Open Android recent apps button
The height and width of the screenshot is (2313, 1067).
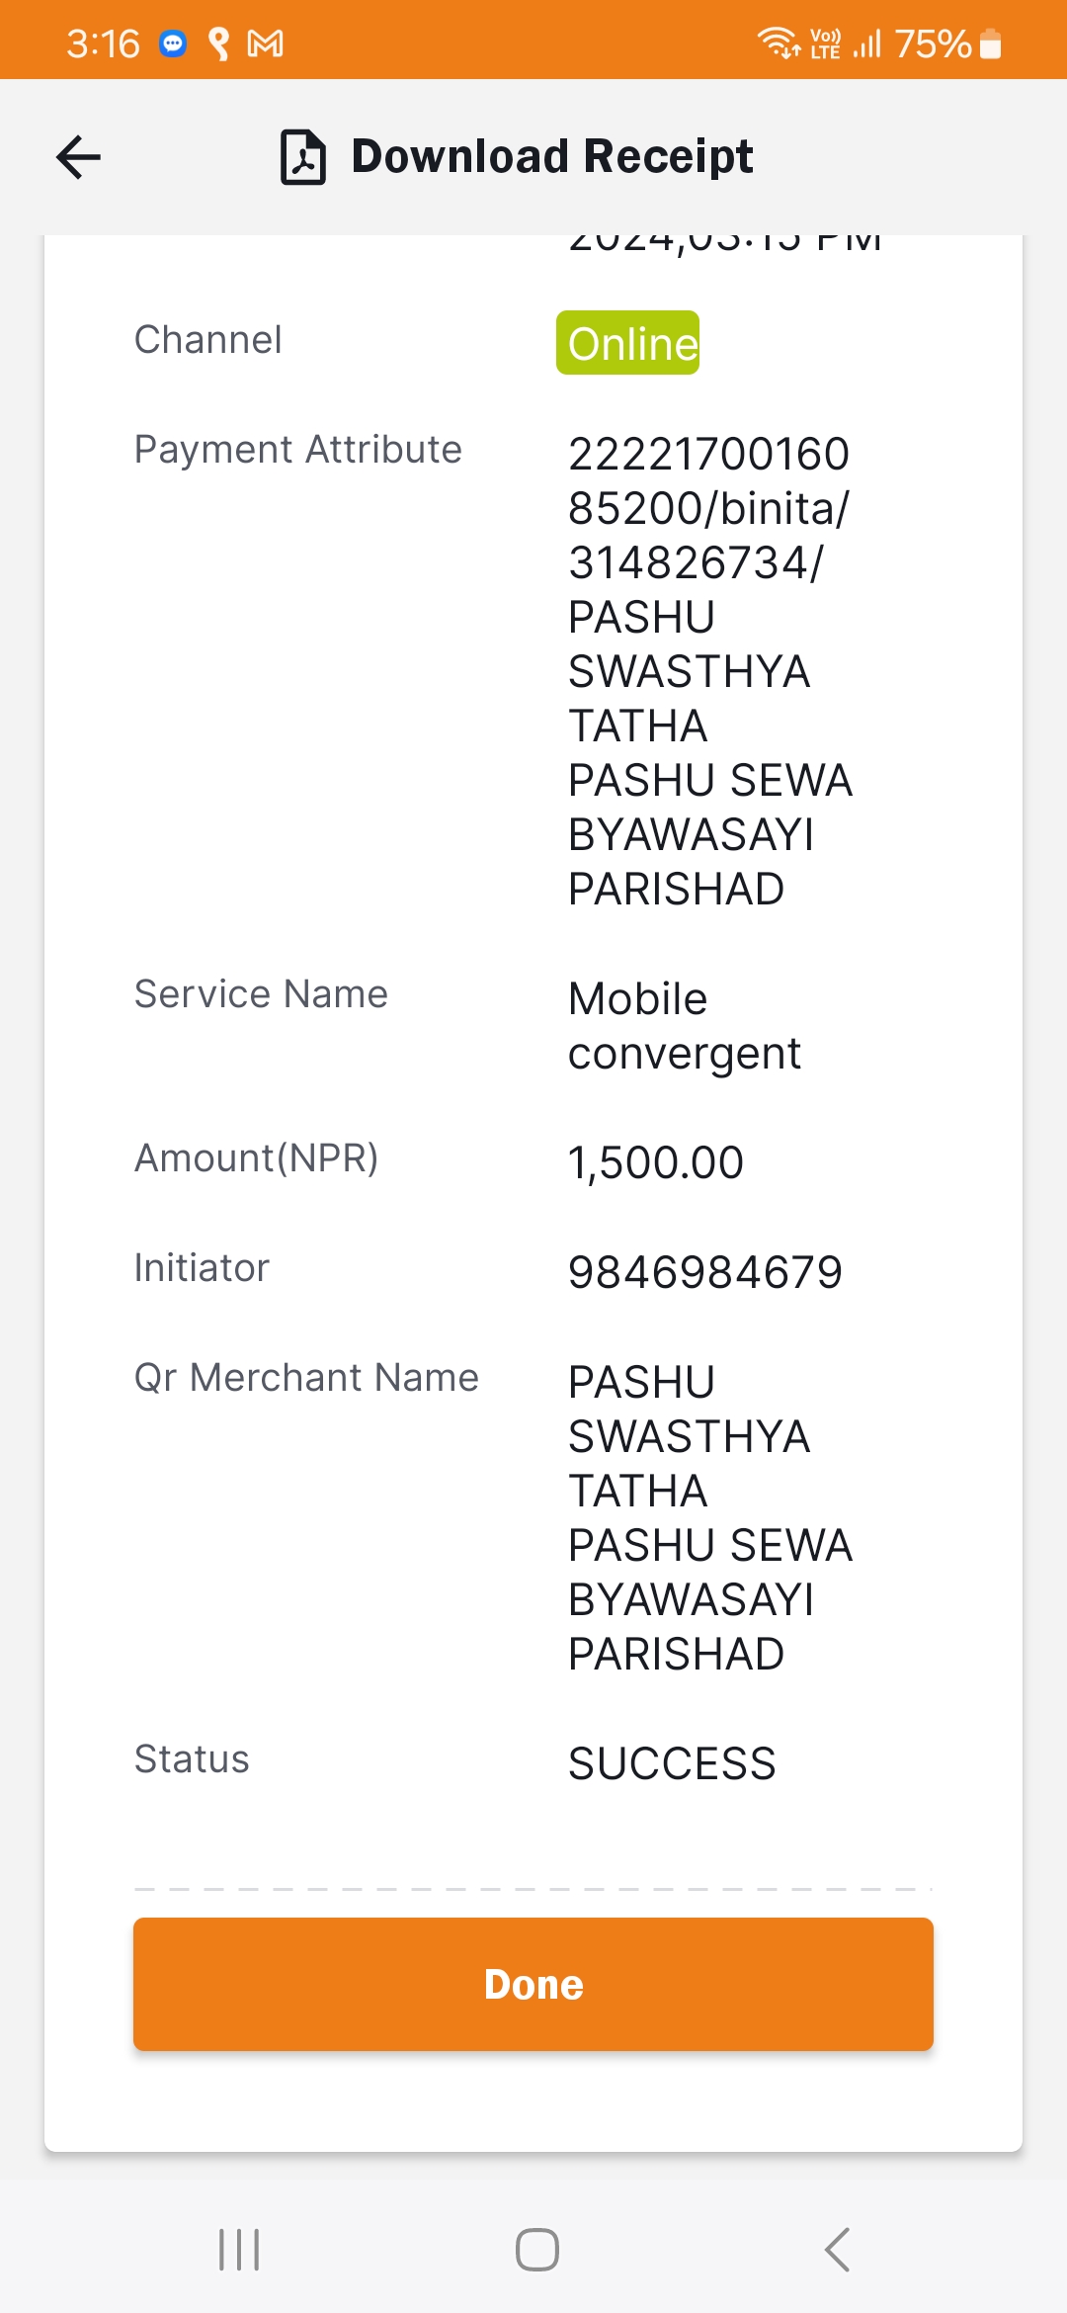(239, 2250)
